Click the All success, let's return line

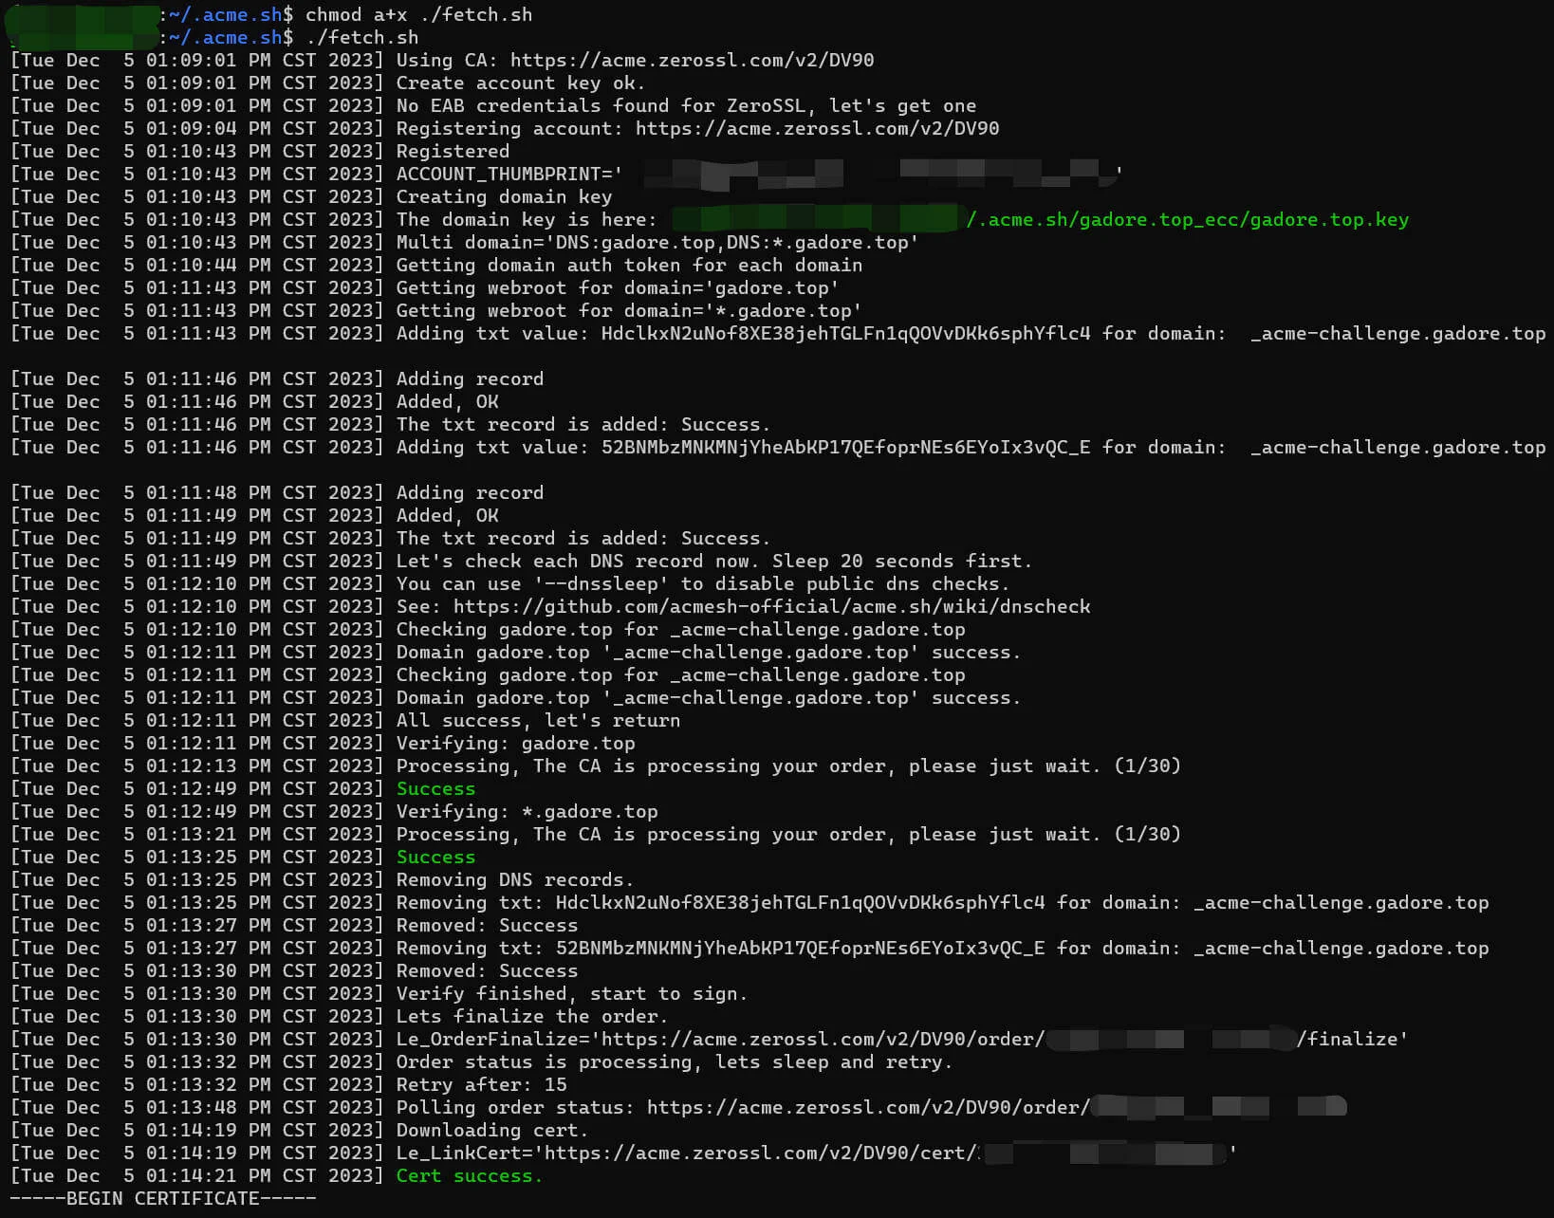pyautogui.click(x=537, y=721)
